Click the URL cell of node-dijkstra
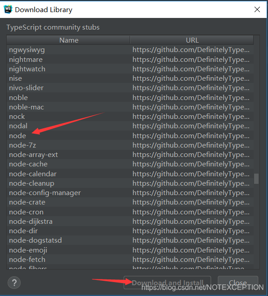 [x=191, y=222]
